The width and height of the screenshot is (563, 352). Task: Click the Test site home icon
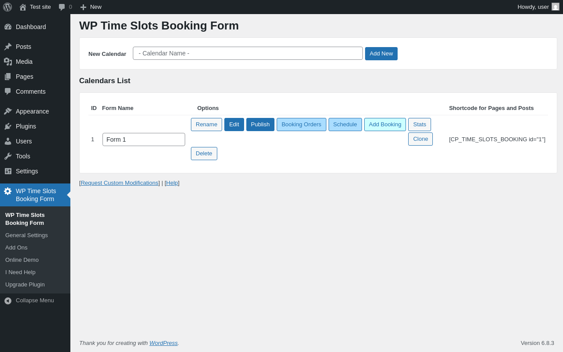click(23, 7)
